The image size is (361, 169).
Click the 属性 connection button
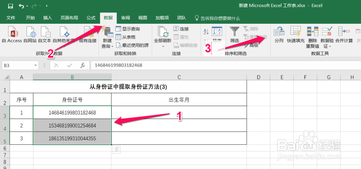[181, 37]
